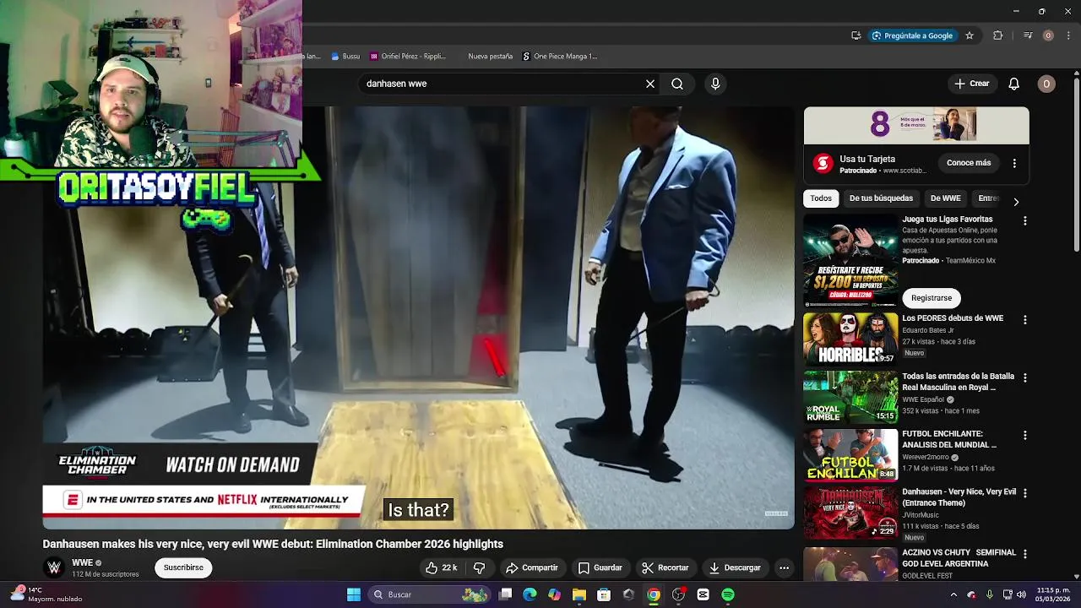Open Spotify from the taskbar
The image size is (1081, 608).
pos(728,594)
